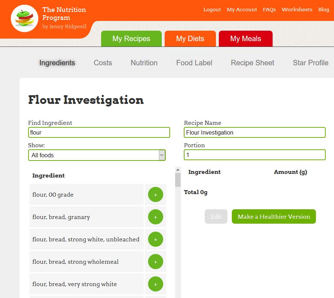Add strong white unbleached bread flour
Screen dimensions: 334x298
pos(156,240)
